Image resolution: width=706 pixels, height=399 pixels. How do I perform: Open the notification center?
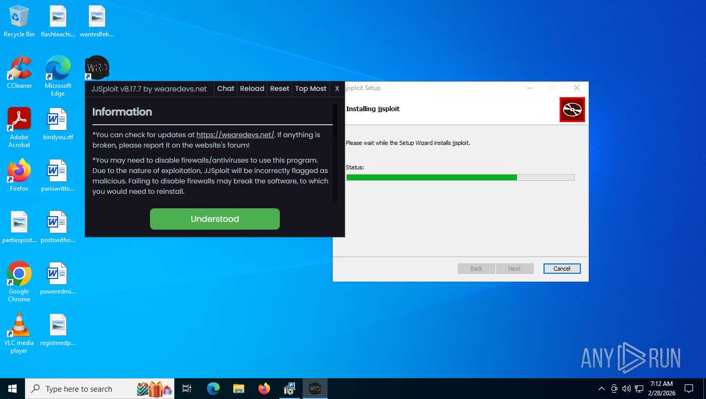tap(689, 389)
